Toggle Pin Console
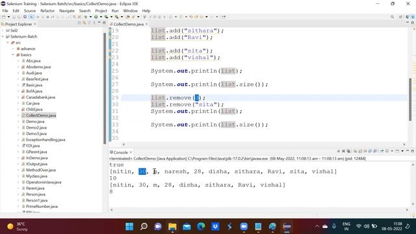Screen dimensions: 416x234 pos(382,151)
